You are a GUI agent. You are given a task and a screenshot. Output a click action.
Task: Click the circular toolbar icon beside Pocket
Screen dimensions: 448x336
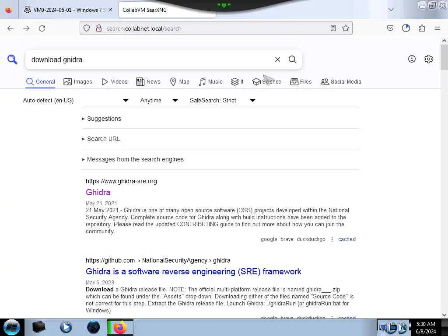click(x=406, y=28)
